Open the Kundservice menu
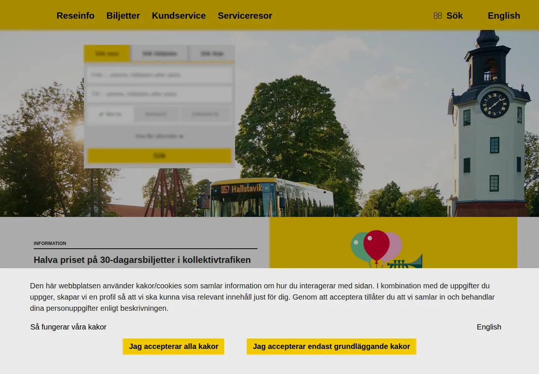This screenshot has width=539, height=374. click(x=179, y=16)
